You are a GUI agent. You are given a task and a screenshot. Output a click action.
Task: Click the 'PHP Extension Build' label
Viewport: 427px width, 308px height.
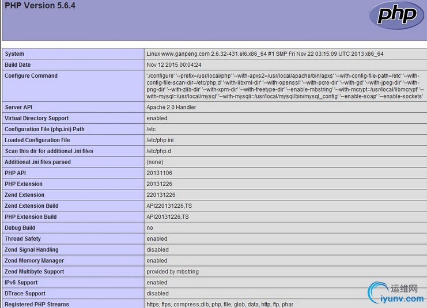click(x=31, y=217)
